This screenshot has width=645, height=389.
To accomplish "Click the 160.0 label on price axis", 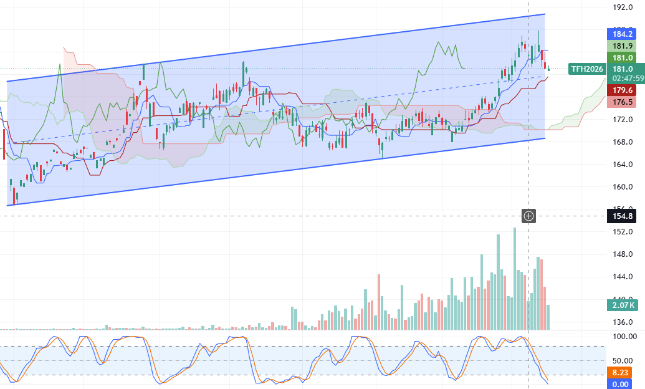I will click(x=623, y=187).
